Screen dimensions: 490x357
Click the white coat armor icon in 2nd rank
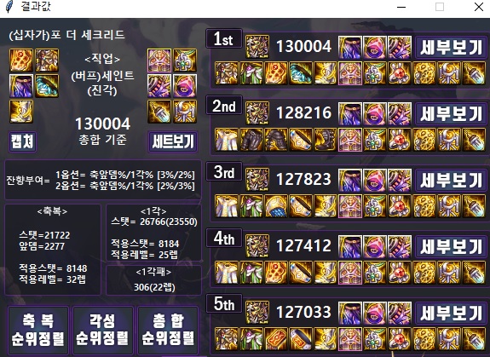227,140
